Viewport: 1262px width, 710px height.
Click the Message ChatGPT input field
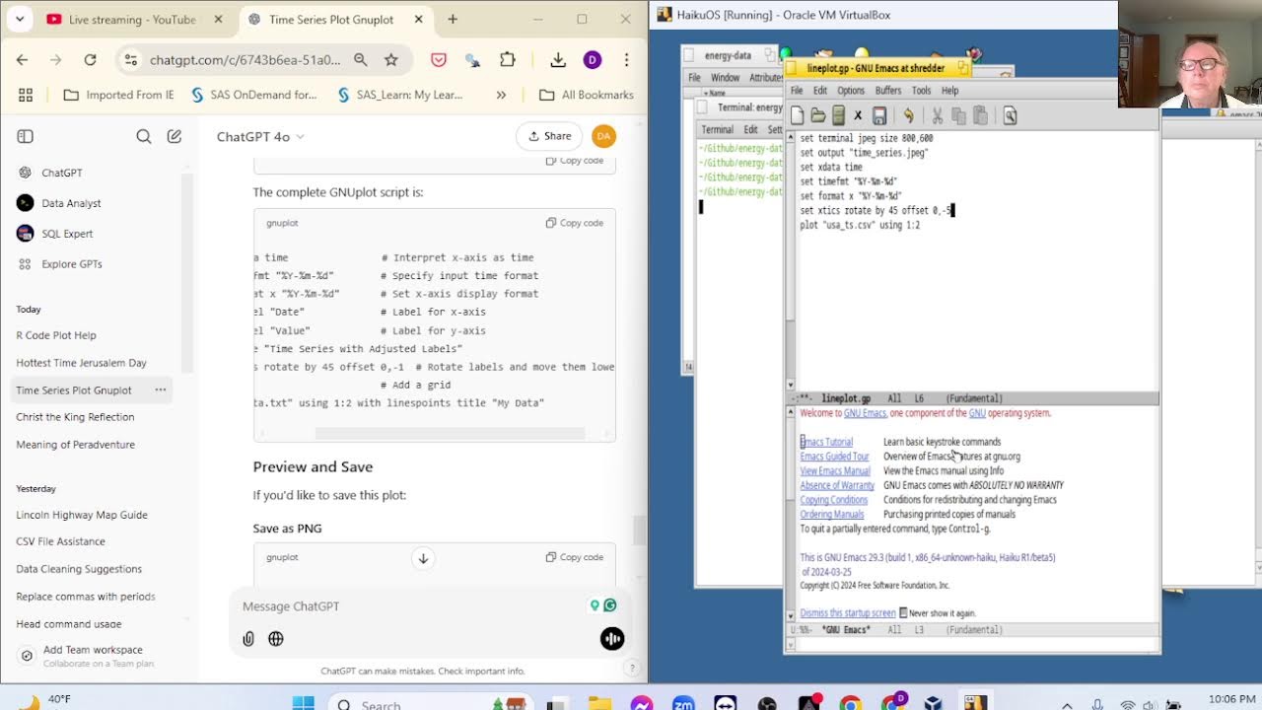[x=414, y=606]
